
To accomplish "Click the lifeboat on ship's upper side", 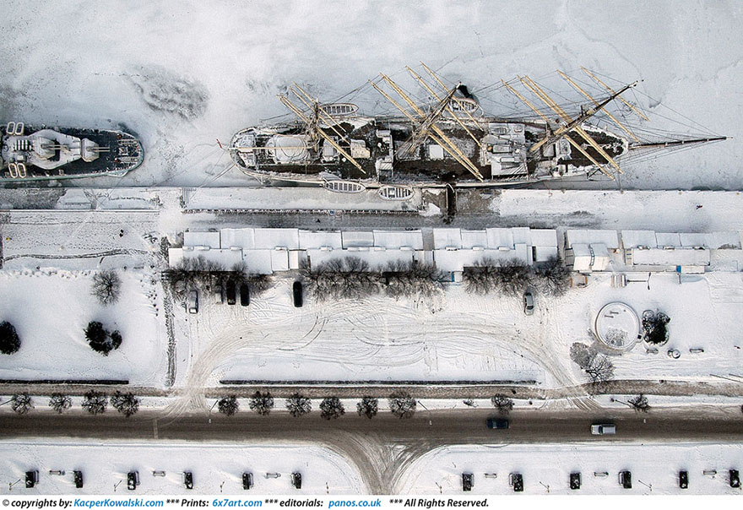I will pos(339,110).
